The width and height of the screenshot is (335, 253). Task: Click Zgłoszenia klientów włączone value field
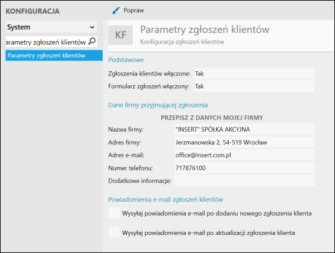[254, 74]
